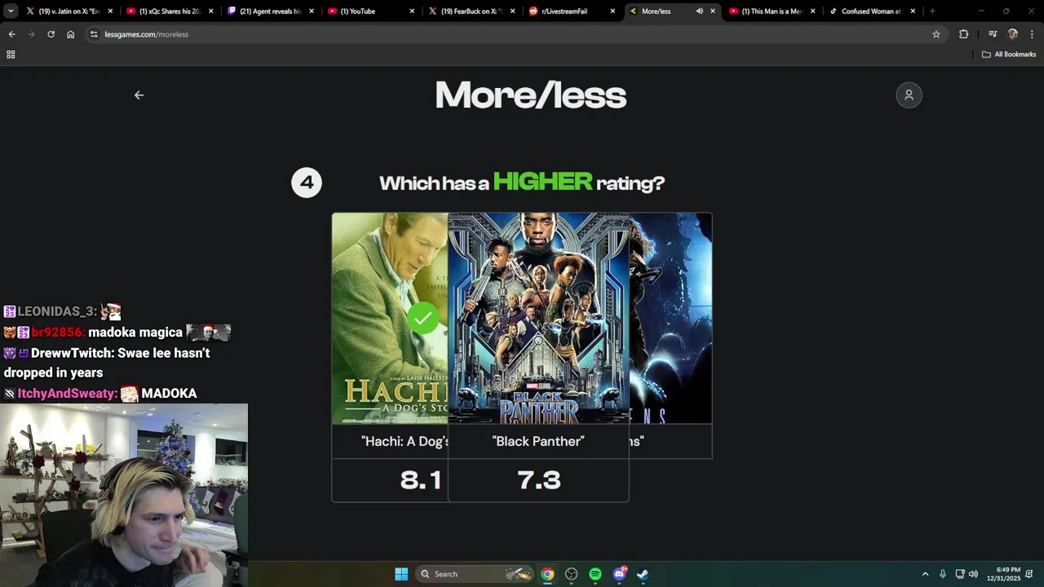Click browser back navigation arrow
This screenshot has height=587, width=1044.
click(x=11, y=34)
